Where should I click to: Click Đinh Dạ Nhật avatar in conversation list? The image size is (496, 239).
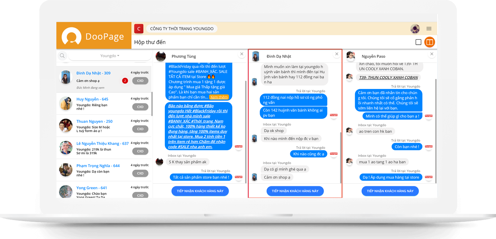pos(66,77)
